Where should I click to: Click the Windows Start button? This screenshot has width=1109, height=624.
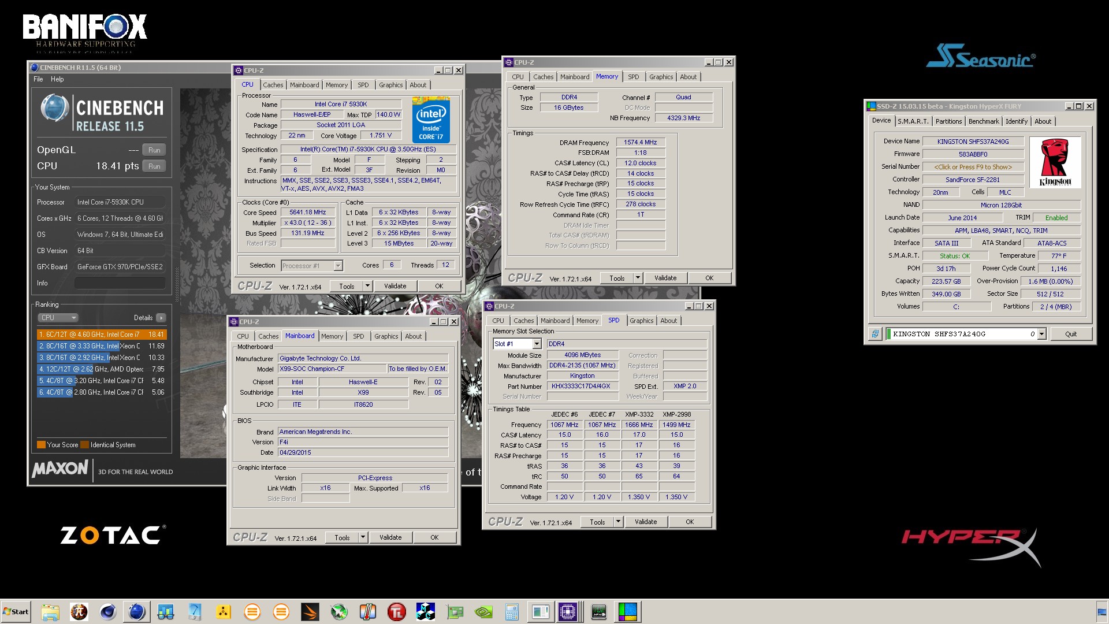(16, 612)
